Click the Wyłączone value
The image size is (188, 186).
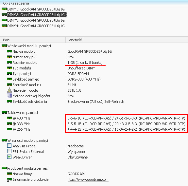76,152
